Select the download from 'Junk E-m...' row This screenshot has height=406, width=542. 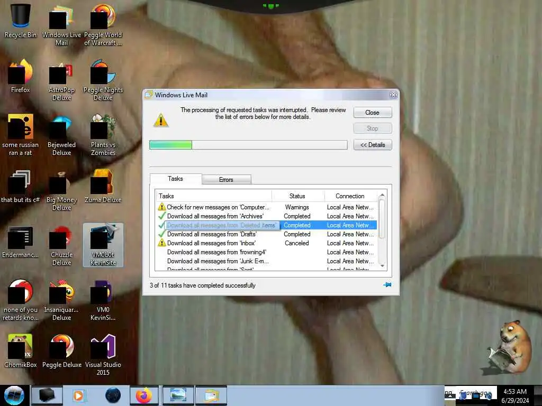click(x=266, y=261)
